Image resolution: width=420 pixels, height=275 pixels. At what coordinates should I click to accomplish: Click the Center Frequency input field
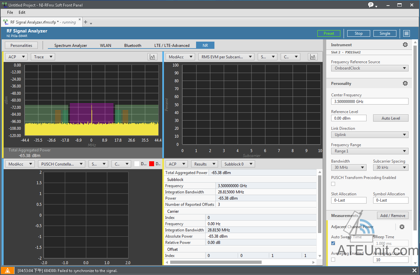click(370, 102)
